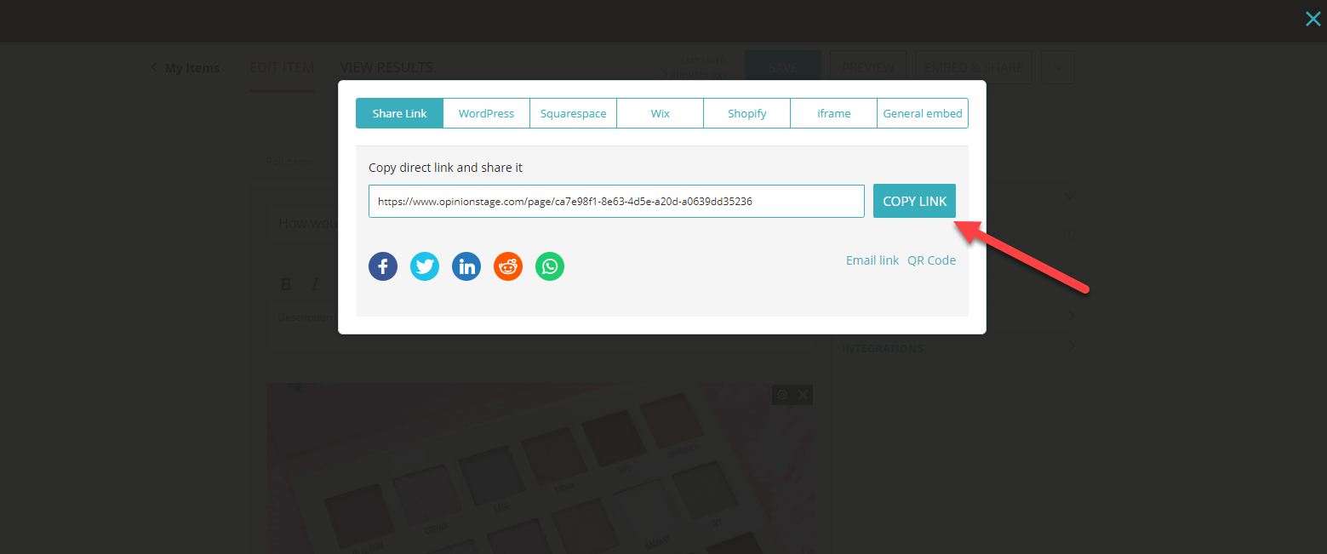Viewport: 1327px width, 554px height.
Task: Go back to My Items
Action: pos(186,68)
